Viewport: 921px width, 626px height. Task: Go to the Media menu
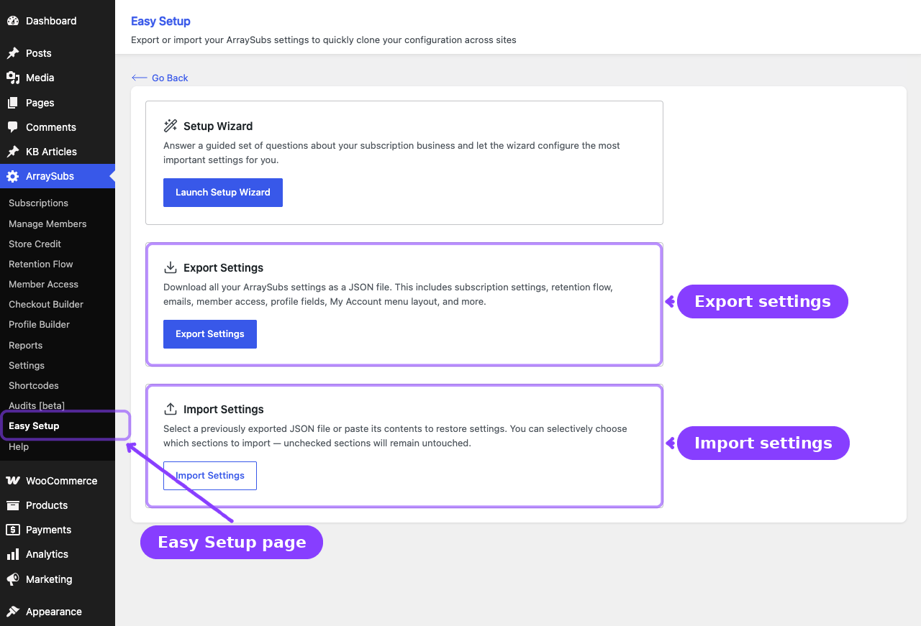[58, 78]
